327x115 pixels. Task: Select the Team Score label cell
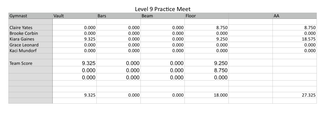coord(30,63)
